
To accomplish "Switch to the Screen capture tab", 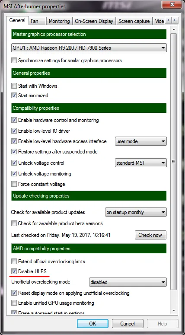I will click(x=134, y=21).
